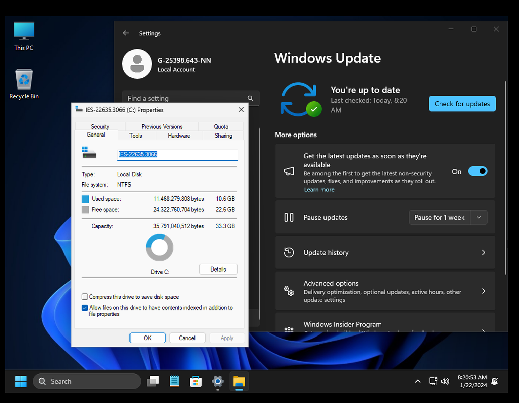Click Cancel in the Properties dialog
This screenshot has height=403, width=519.
coord(187,338)
